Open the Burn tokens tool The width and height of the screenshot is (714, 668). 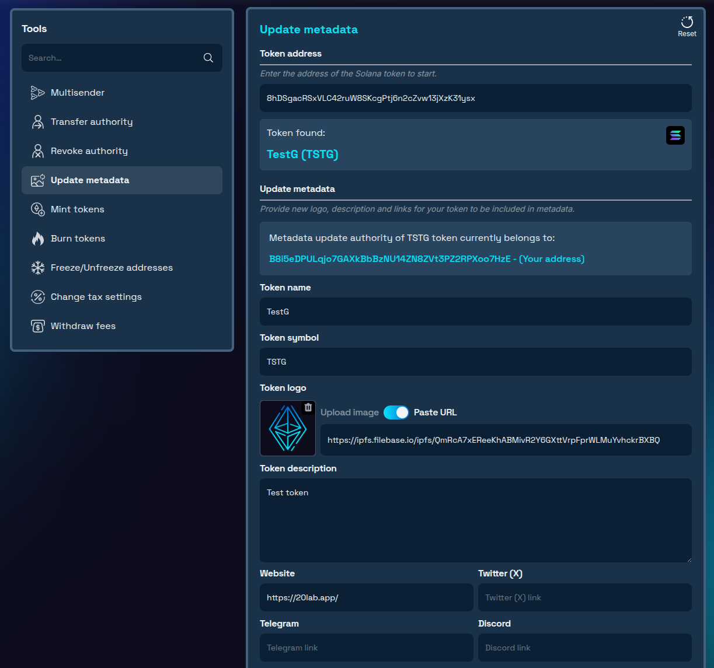pos(122,239)
